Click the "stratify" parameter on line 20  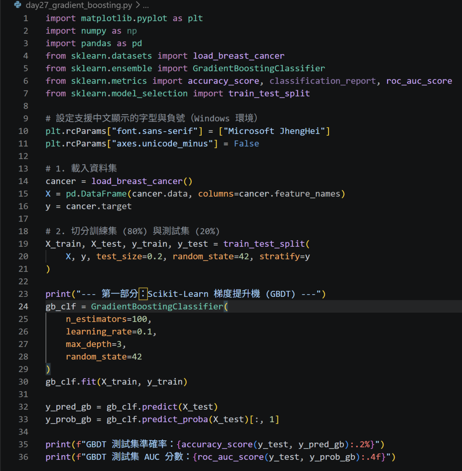point(279,257)
